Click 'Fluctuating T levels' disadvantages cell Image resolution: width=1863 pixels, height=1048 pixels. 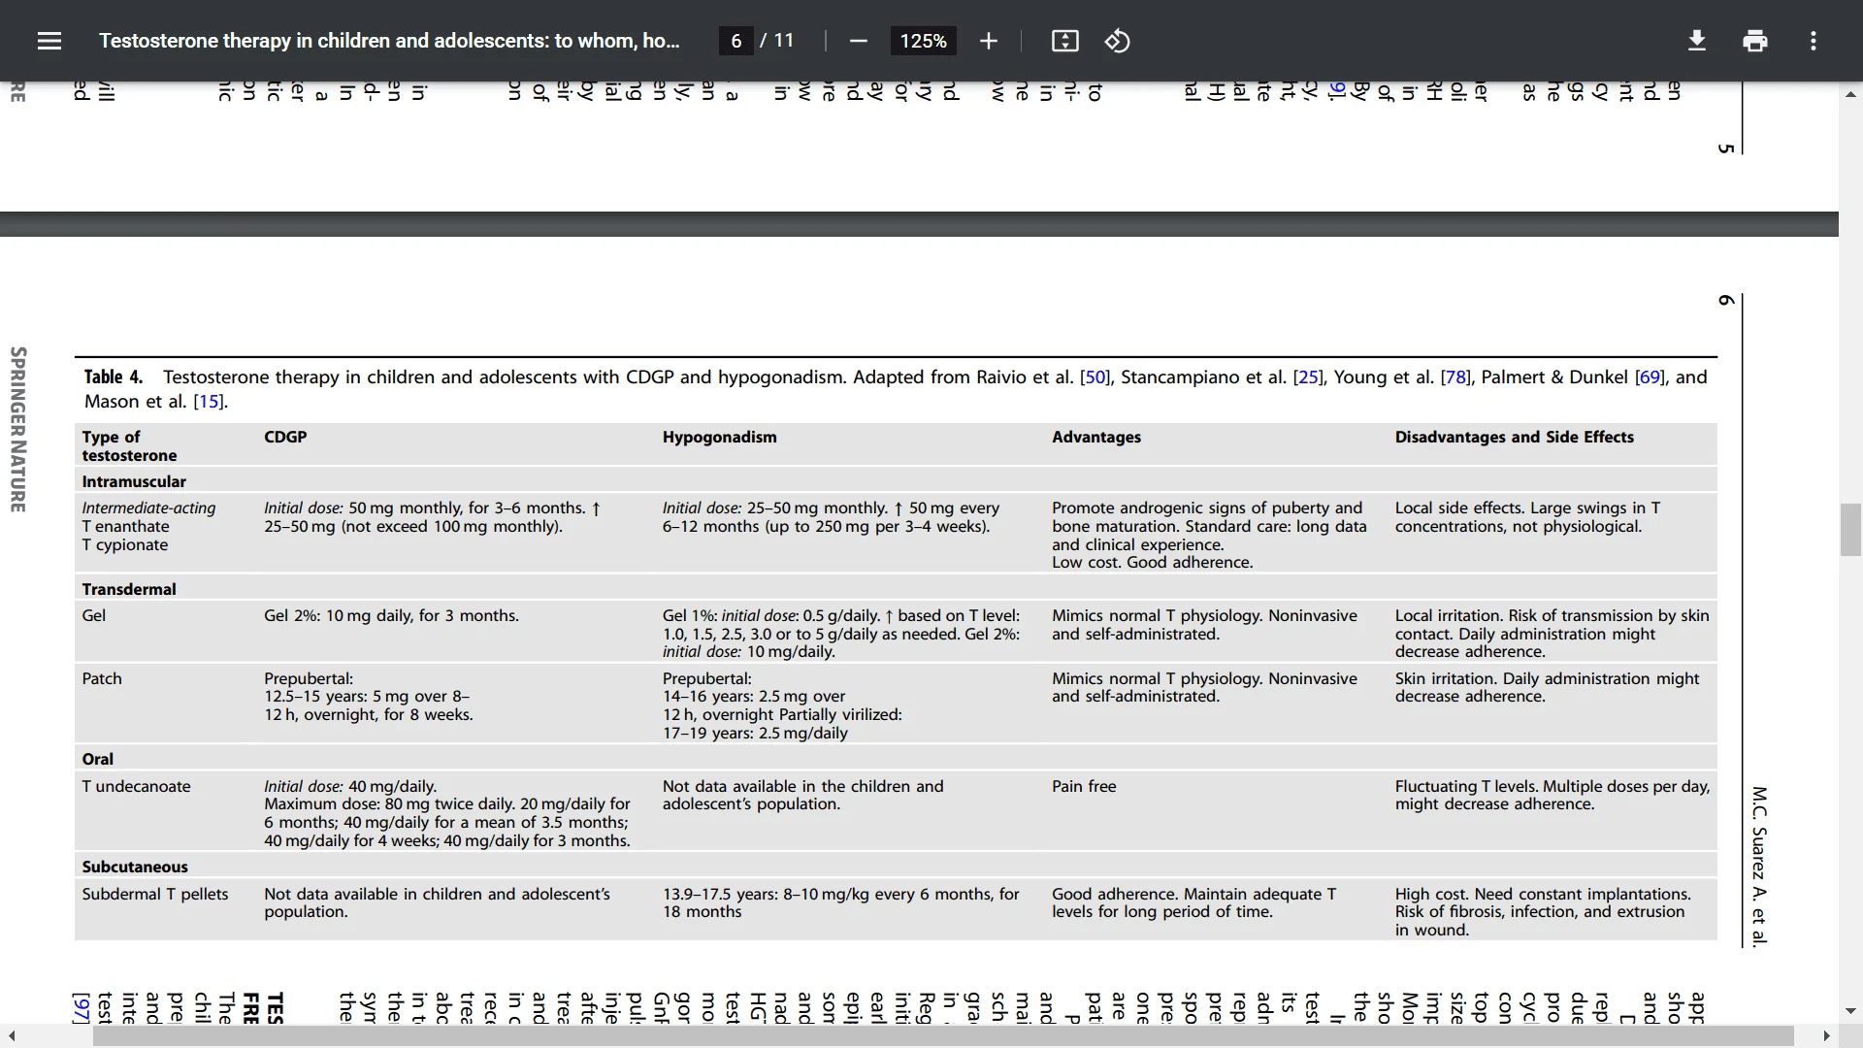tap(1552, 796)
